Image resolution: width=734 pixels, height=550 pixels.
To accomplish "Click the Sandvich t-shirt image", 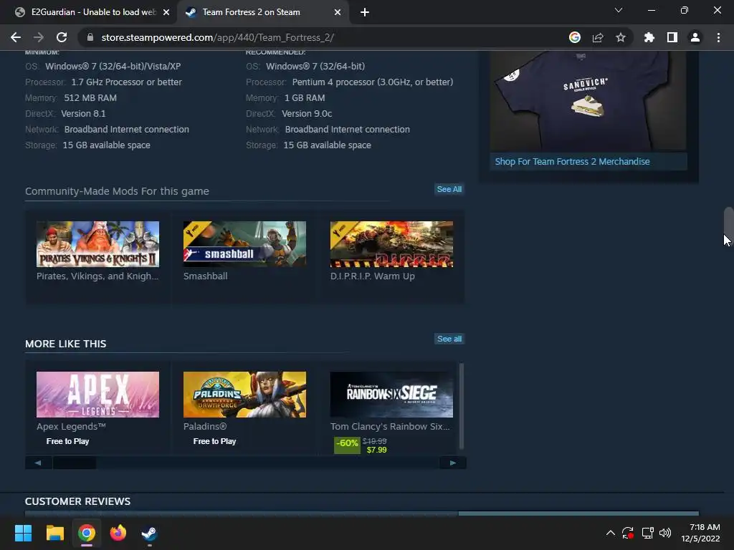I will pyautogui.click(x=588, y=100).
